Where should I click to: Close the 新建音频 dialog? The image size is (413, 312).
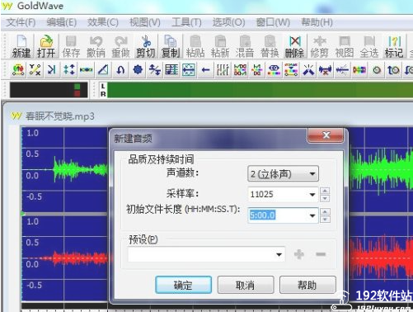[326, 135]
